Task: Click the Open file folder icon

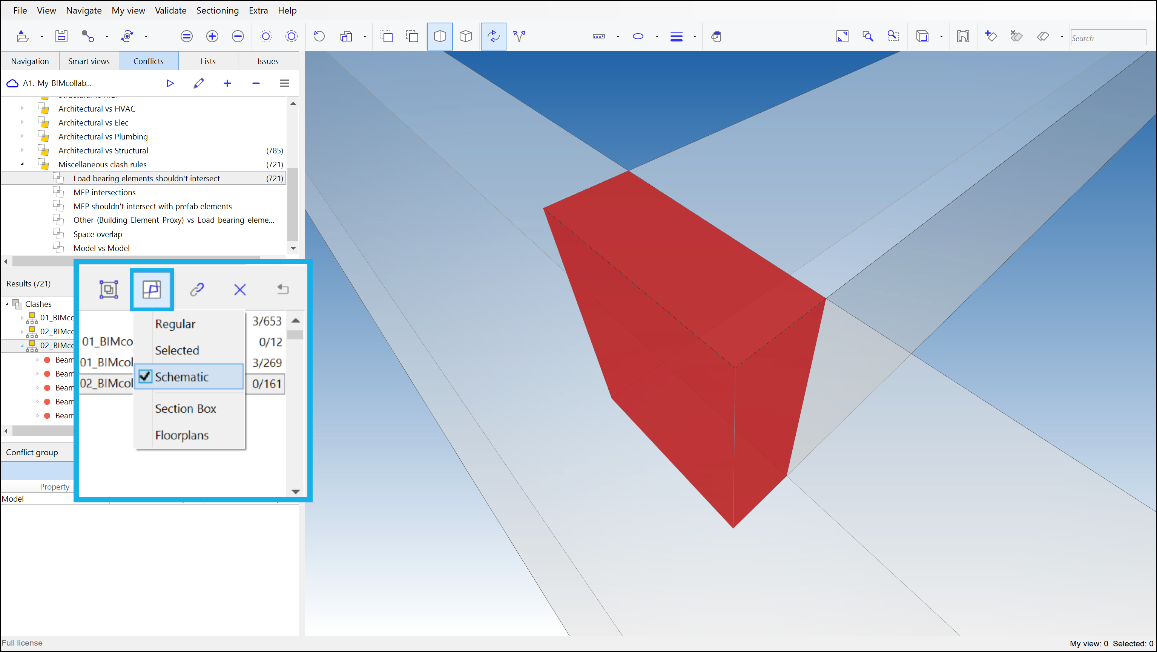Action: (23, 36)
